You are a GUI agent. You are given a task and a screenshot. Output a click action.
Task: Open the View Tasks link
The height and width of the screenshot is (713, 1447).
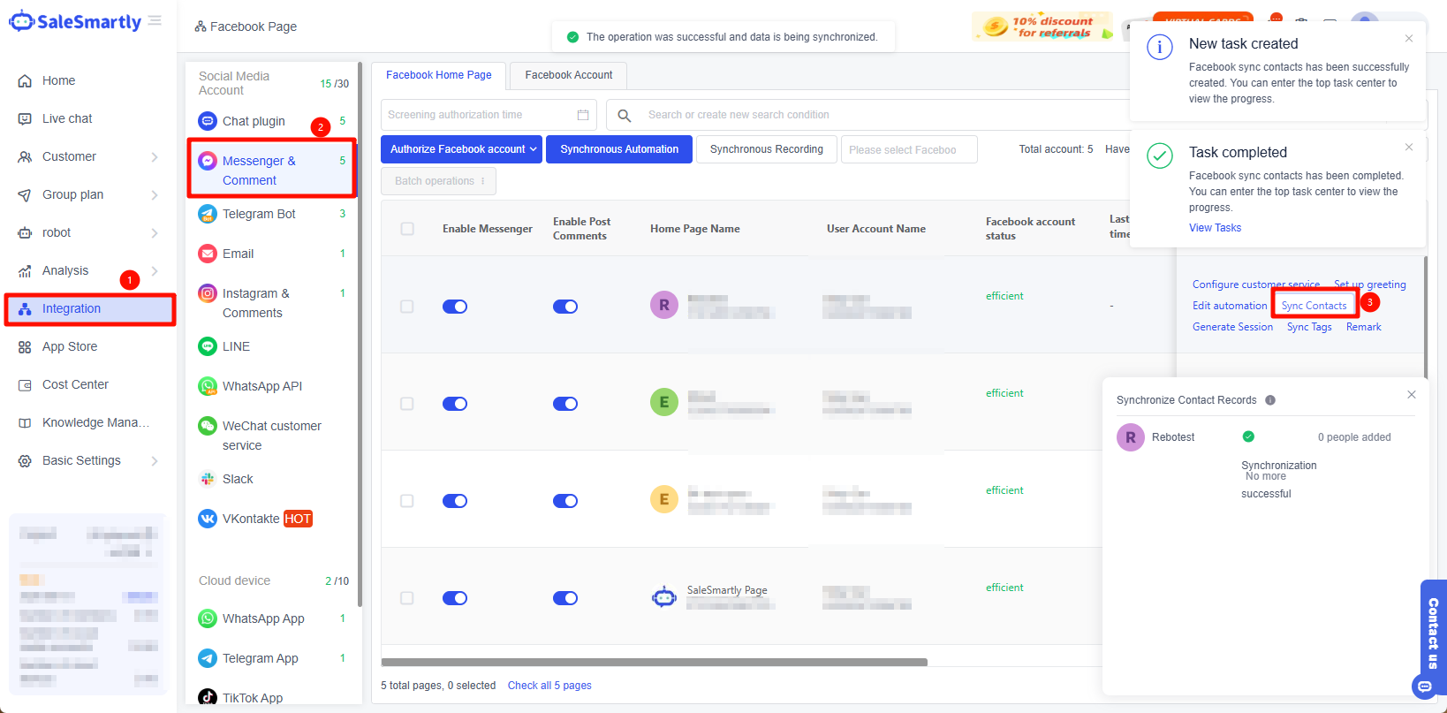pos(1215,228)
